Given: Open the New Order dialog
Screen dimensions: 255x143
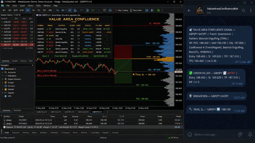Looking at the screenshot, I should pyautogui.click(x=136, y=10).
